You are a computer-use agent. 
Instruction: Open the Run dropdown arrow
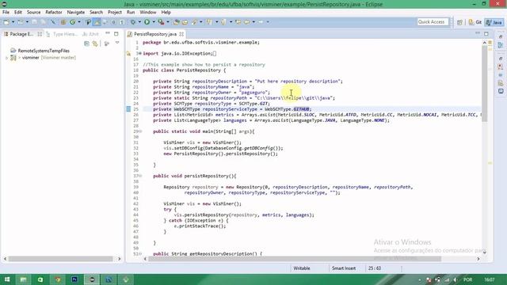tap(153, 22)
